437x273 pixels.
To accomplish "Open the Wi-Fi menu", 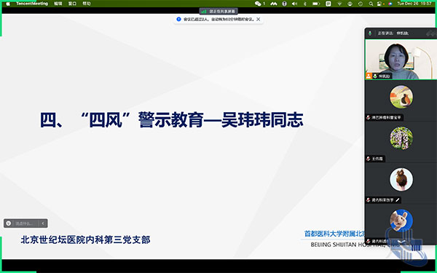I will (339, 4).
